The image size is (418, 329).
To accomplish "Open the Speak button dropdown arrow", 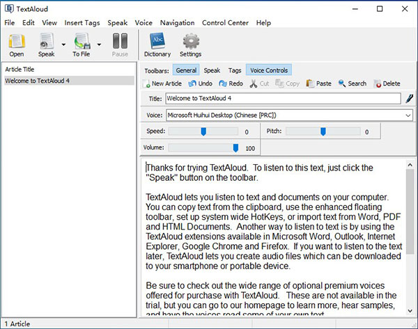I will coord(64,45).
